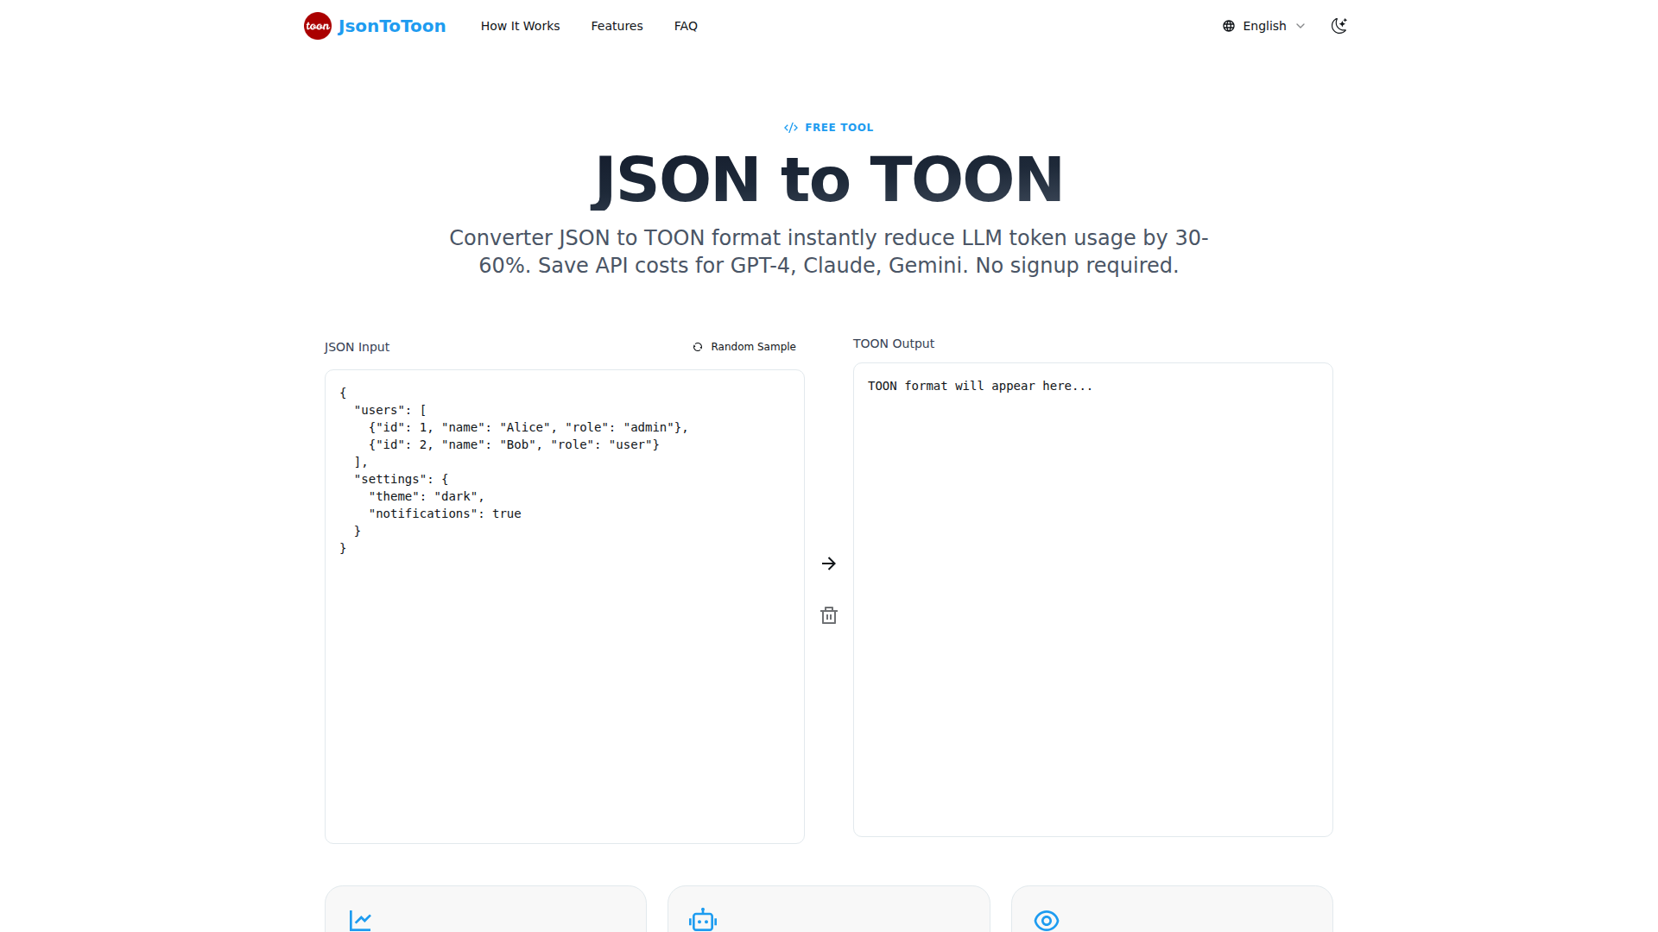Click the FREE TOOL badge
Screen dimensions: 1658x932
click(x=828, y=127)
